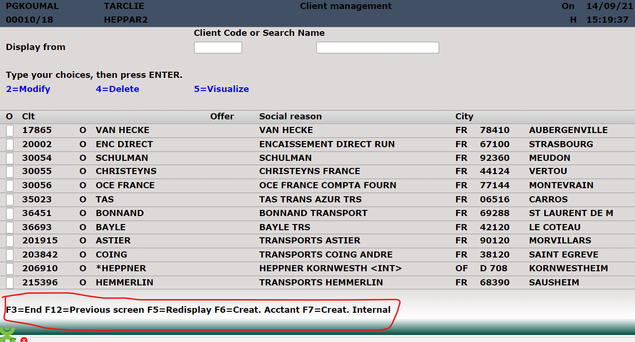635x342 pixels.
Task: Click option box for client 35023 TAS
Action: pyautogui.click(x=10, y=200)
